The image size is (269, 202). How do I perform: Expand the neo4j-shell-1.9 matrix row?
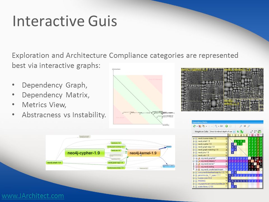(x=194, y=141)
